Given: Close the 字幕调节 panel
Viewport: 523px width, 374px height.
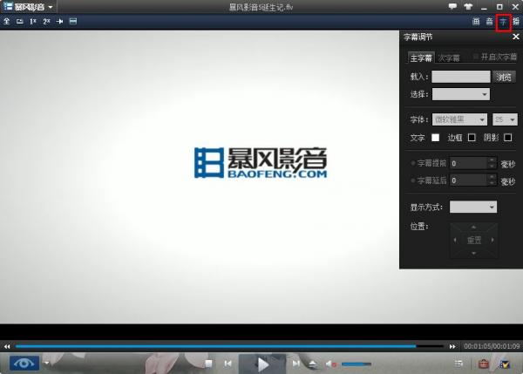Looking at the screenshot, I should [516, 37].
